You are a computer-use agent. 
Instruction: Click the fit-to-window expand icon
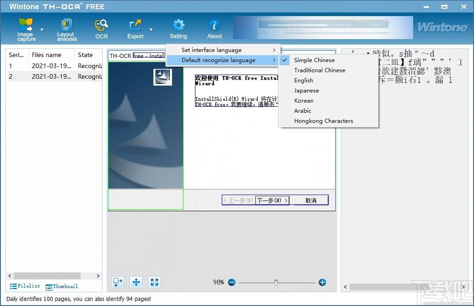pyautogui.click(x=154, y=282)
